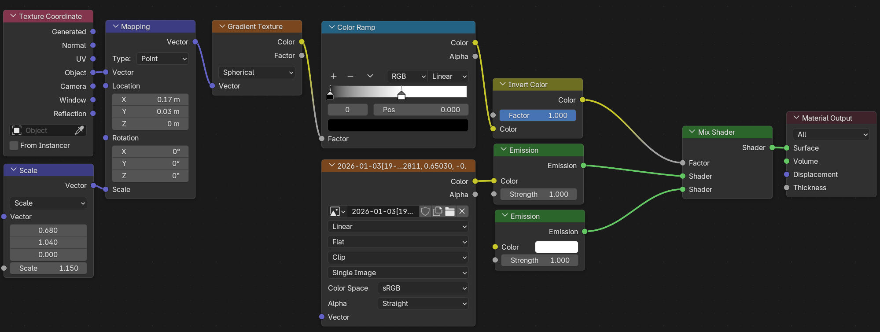Click Scale vector value 1.040
This screenshot has width=880, height=332.
point(48,242)
